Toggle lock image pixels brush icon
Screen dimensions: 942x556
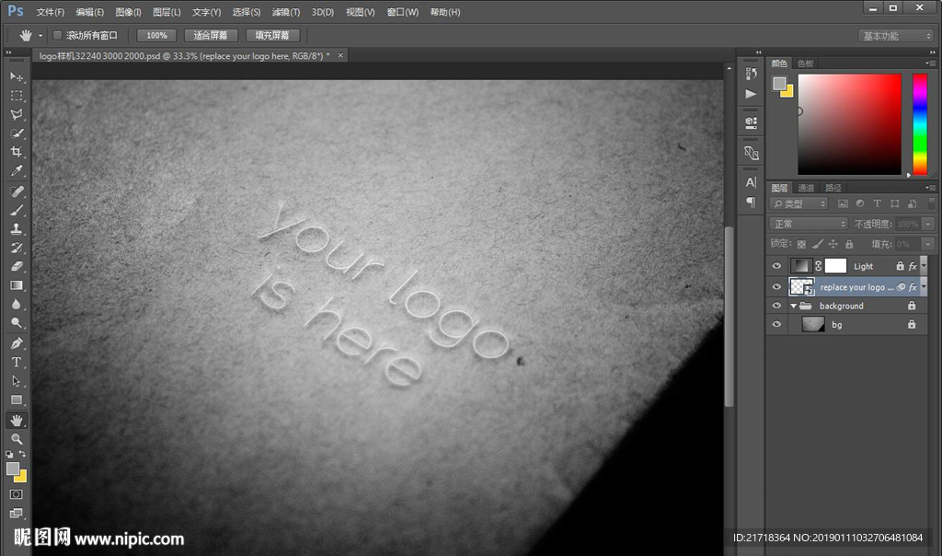pyautogui.click(x=817, y=244)
